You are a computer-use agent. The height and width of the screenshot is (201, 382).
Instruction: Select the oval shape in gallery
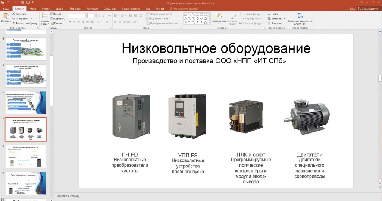(x=201, y=15)
